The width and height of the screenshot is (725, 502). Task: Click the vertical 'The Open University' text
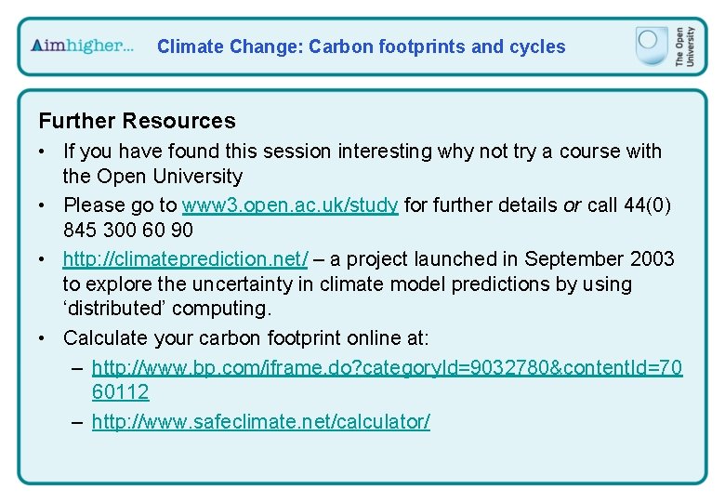685,46
